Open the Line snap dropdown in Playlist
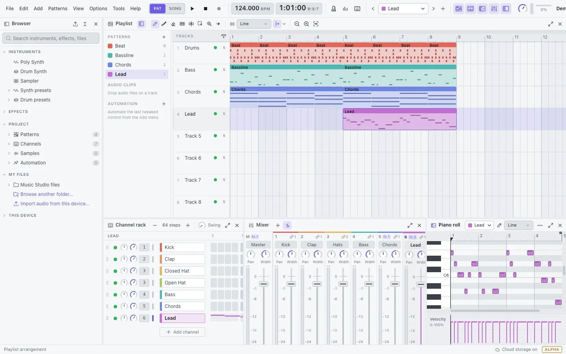566x354 pixels. [x=254, y=24]
